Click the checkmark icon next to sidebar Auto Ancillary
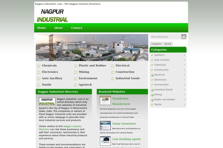223x148 pixels. pyautogui.click(x=152, y=60)
